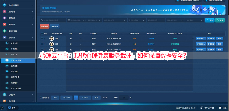
Task: Click the 用户管理 sidebar icon
Action: pos(5,11)
